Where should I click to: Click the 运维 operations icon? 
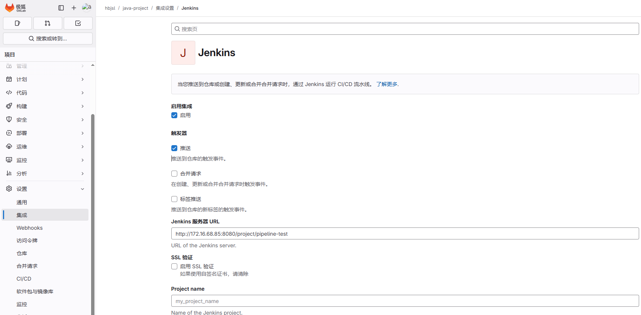point(9,147)
